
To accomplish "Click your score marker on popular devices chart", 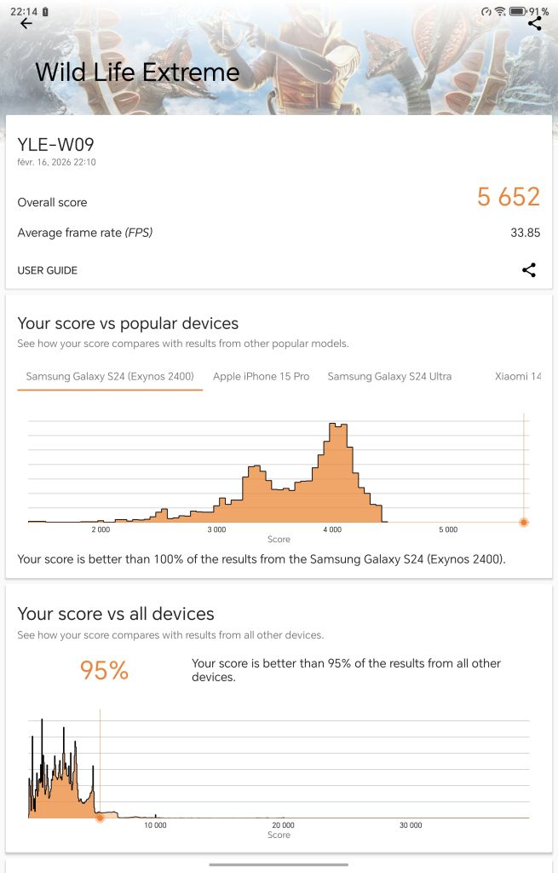I will 524,522.
